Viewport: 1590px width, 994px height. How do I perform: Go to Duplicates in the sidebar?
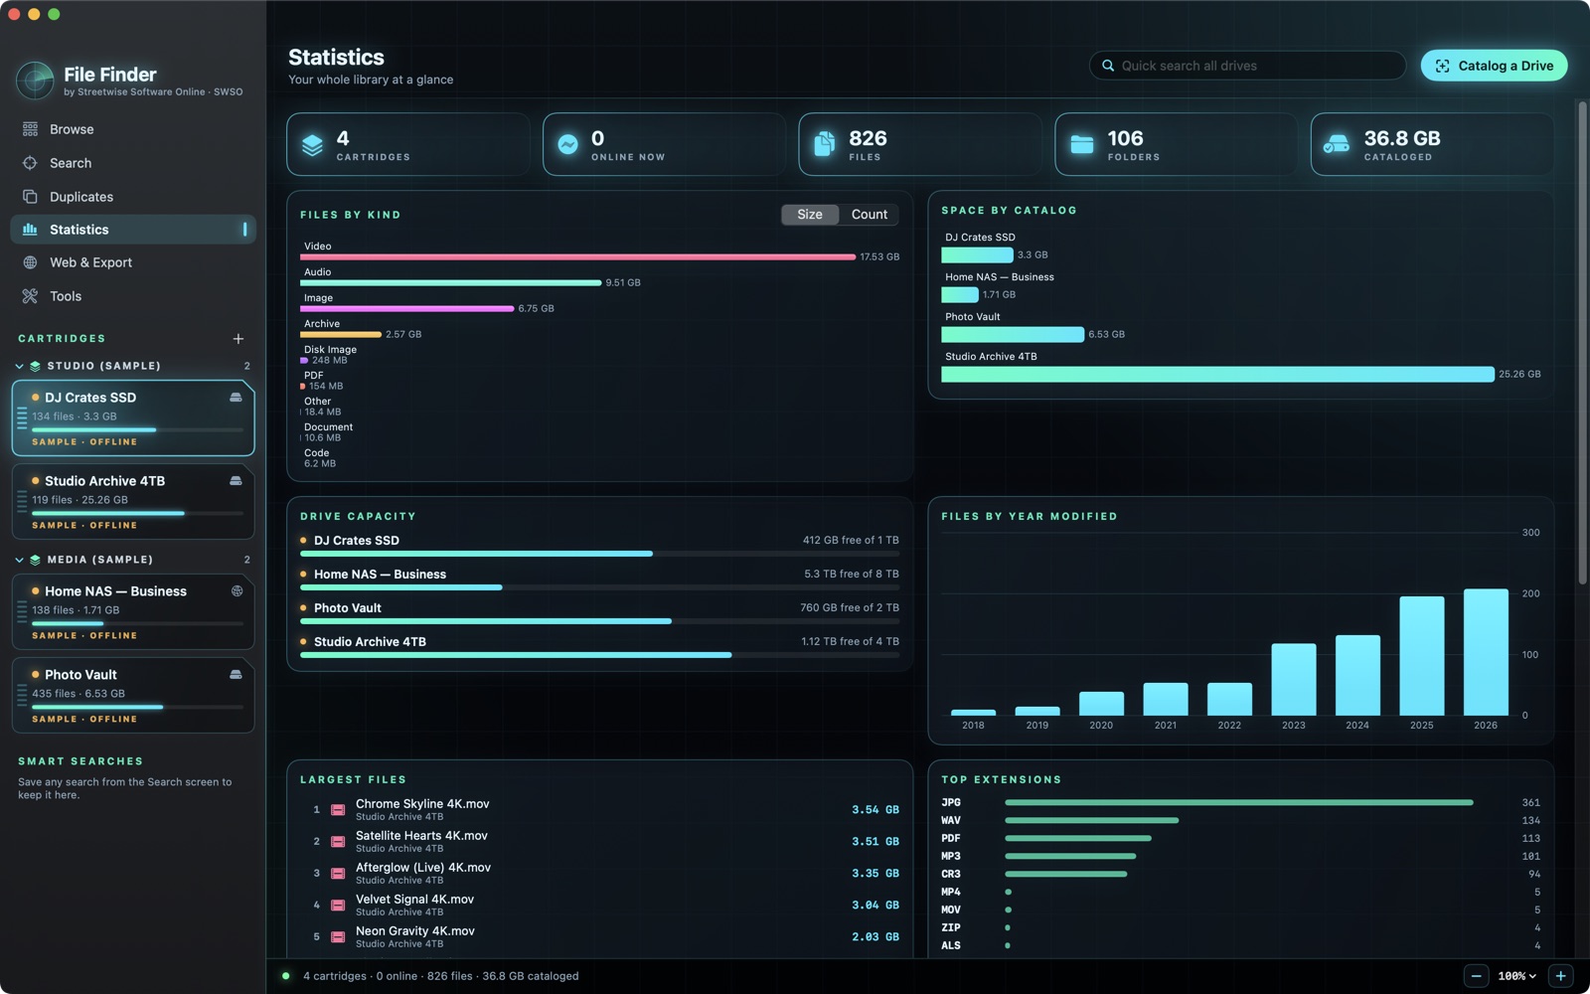tap(133, 197)
